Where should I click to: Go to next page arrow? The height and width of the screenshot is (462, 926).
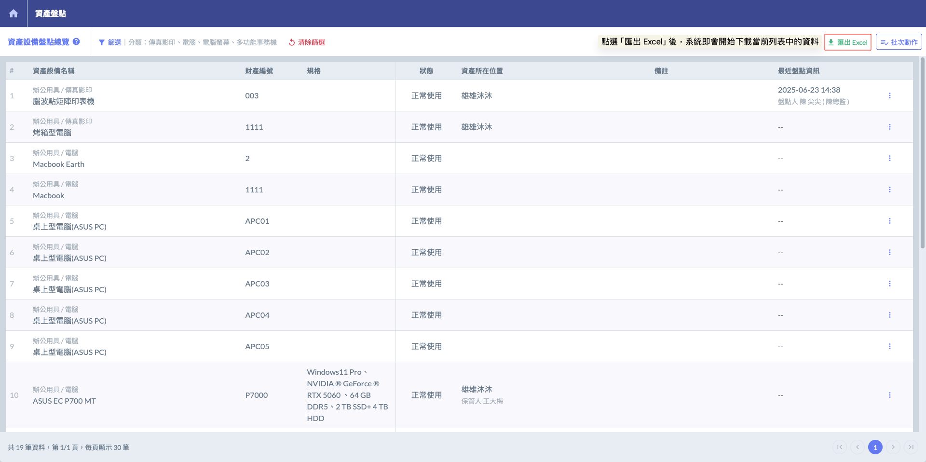coord(893,447)
